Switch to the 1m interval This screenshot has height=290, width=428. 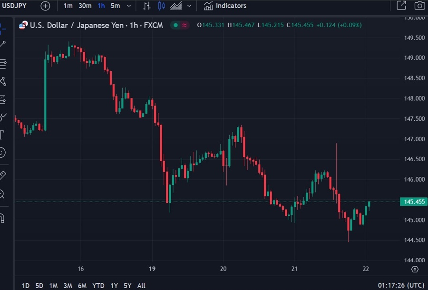(68, 6)
